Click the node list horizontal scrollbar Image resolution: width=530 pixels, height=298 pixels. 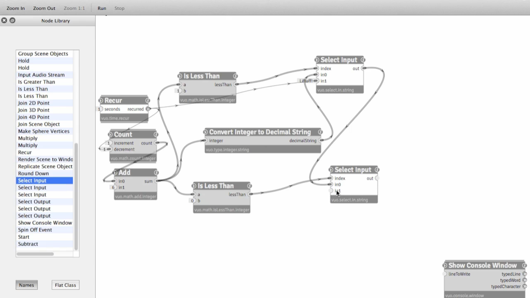point(35,254)
